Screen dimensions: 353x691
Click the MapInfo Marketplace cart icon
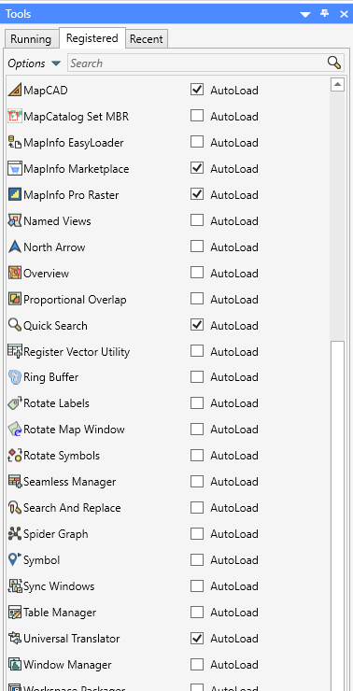pyautogui.click(x=15, y=169)
